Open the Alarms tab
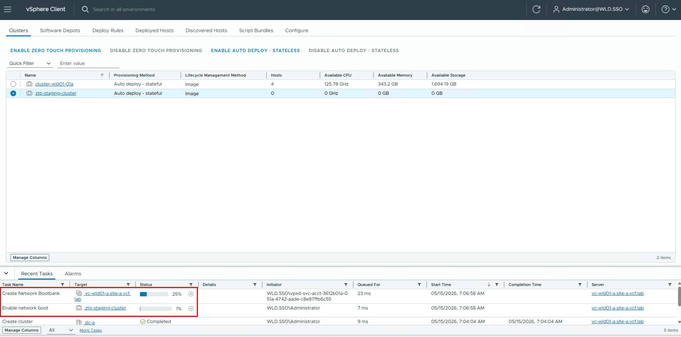681x337 pixels. [73, 274]
